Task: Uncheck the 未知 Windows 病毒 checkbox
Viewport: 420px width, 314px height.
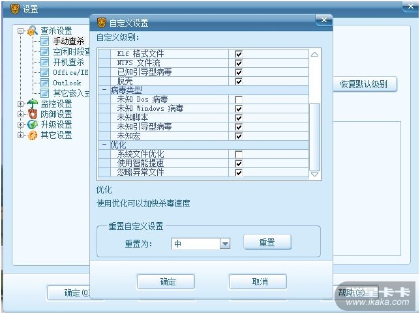Action: coord(239,109)
